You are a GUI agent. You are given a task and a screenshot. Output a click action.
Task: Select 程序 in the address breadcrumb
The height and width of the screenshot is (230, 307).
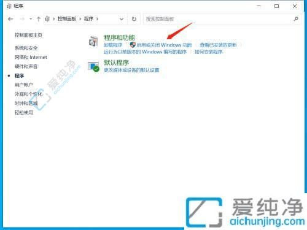coord(88,19)
